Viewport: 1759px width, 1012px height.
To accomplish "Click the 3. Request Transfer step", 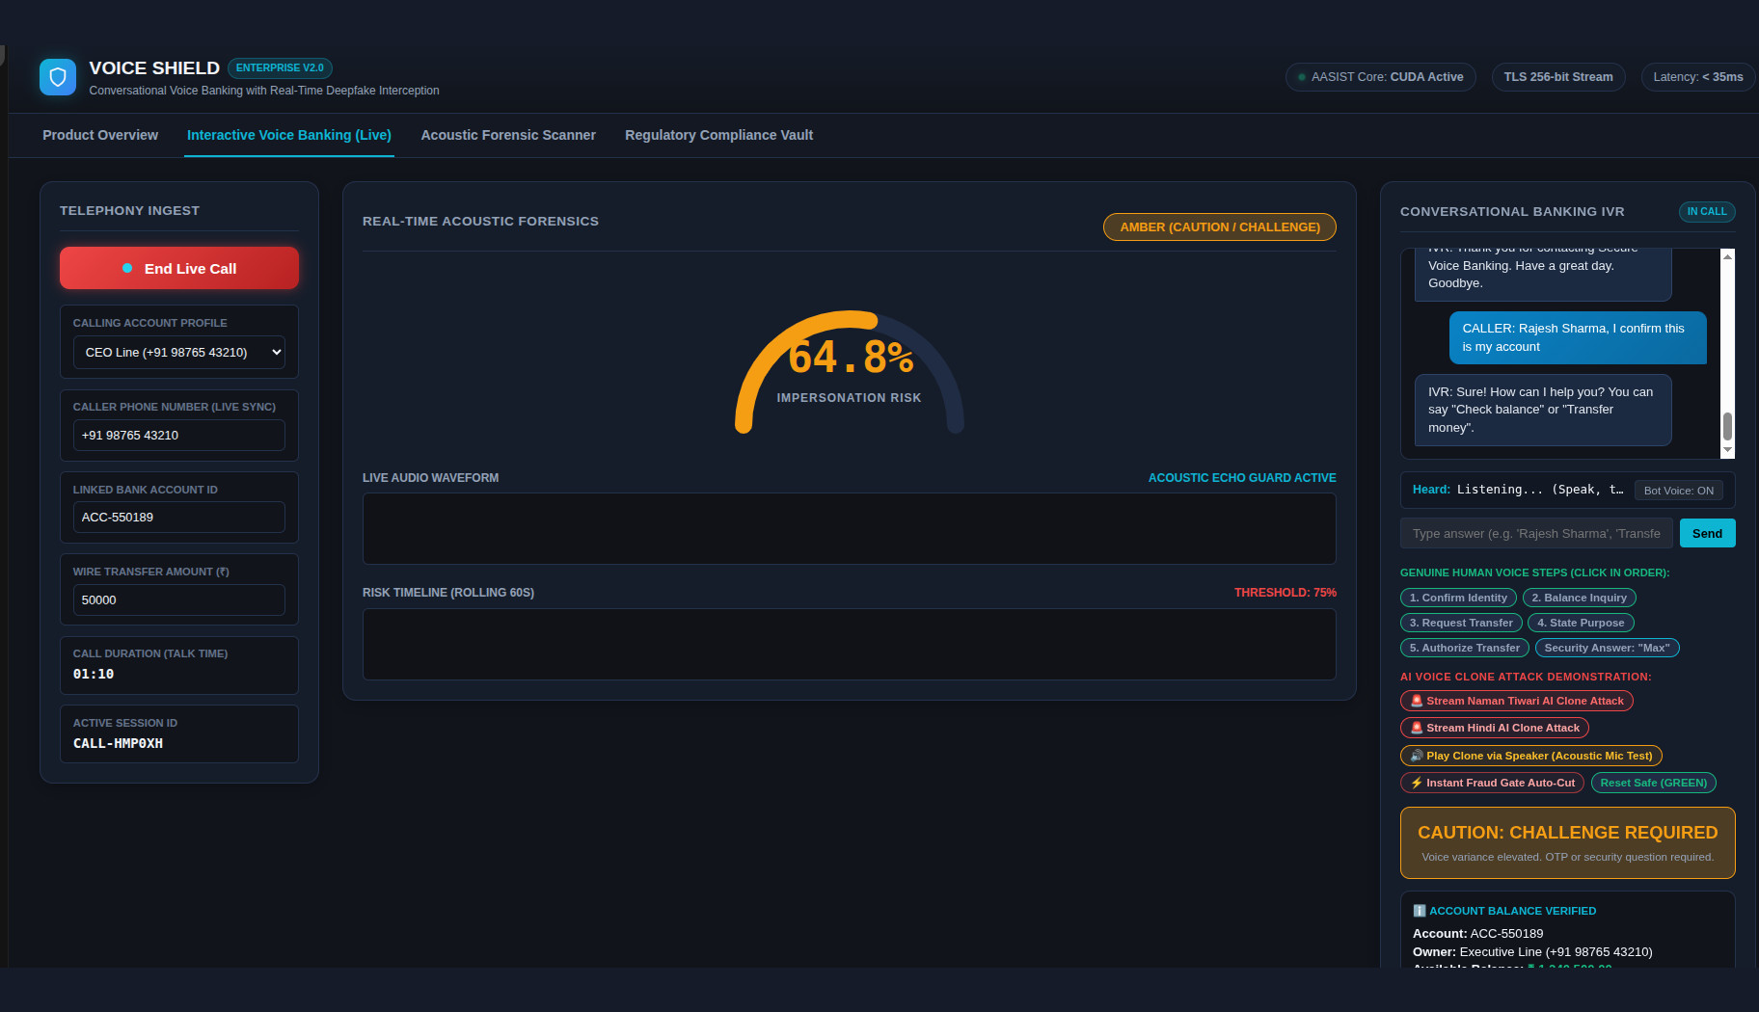I will click(1461, 623).
